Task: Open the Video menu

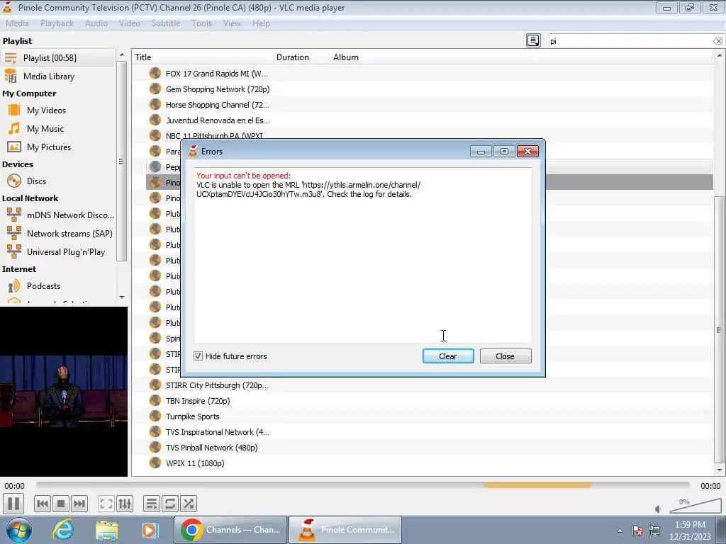Action: (x=129, y=23)
